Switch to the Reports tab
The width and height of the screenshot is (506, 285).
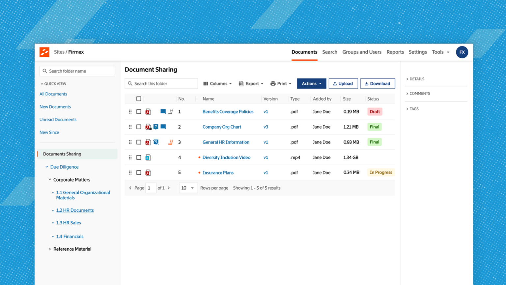click(395, 52)
